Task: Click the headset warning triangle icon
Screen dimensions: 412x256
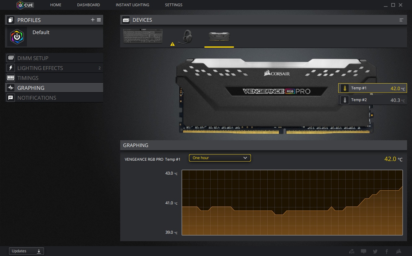Action: tap(173, 44)
